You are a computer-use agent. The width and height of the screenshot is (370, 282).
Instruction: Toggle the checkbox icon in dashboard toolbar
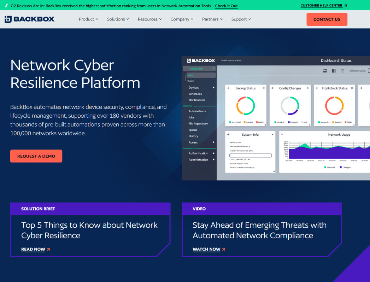click(342, 71)
